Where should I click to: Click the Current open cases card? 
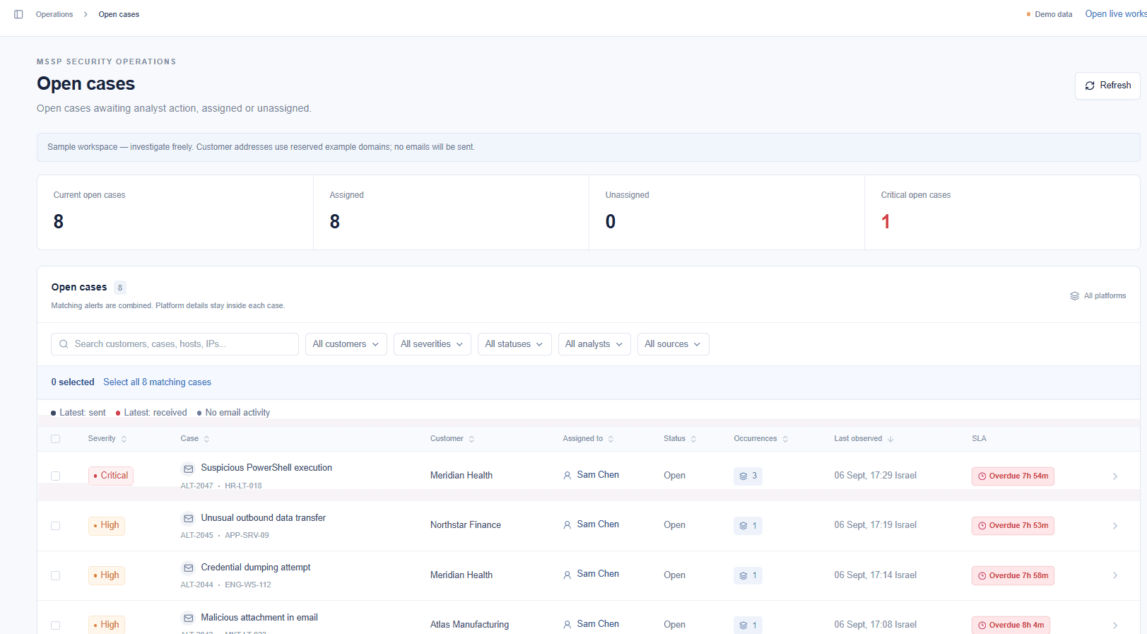click(x=175, y=213)
